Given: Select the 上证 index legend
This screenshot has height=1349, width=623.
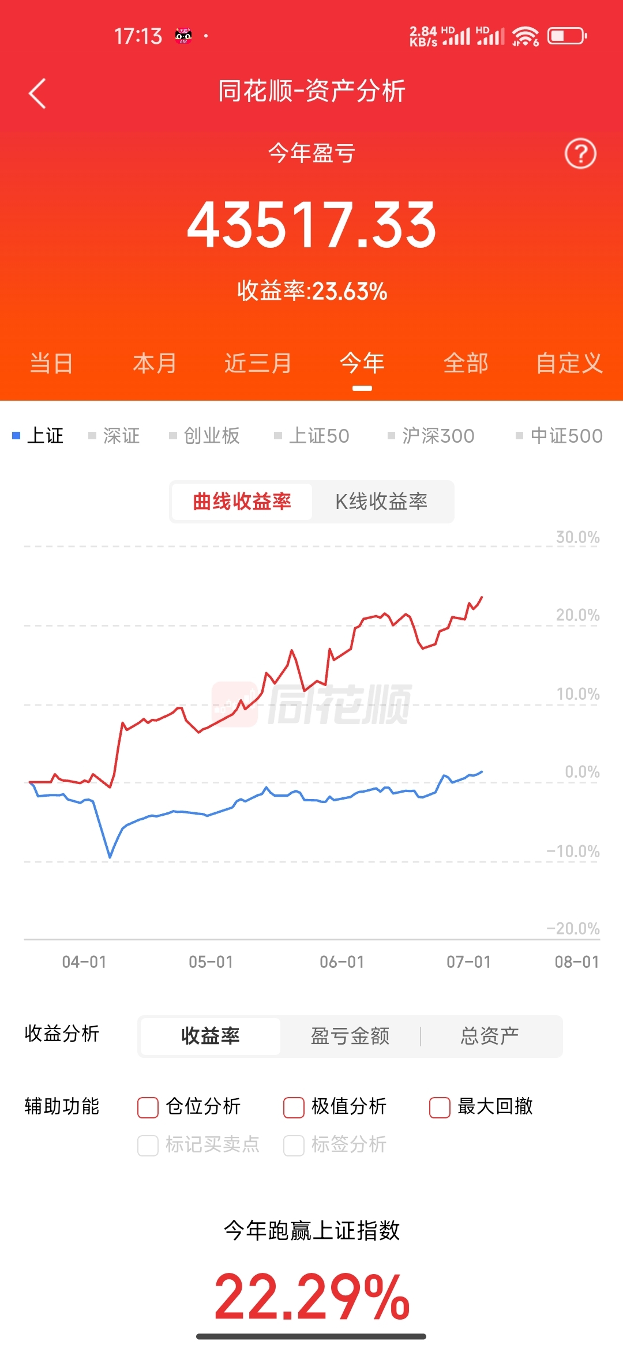Looking at the screenshot, I should (39, 435).
